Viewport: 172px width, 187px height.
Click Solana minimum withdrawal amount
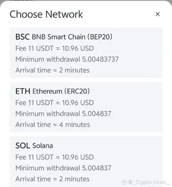click(63, 168)
